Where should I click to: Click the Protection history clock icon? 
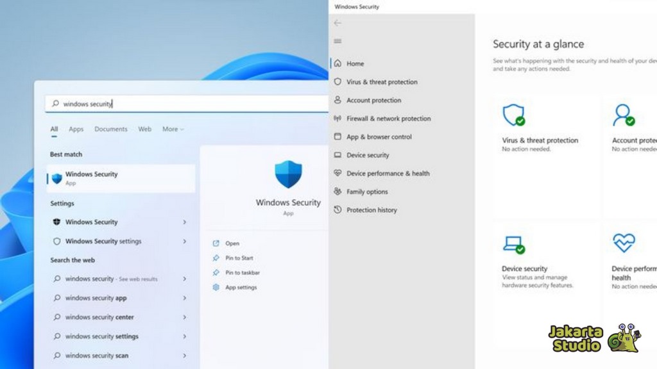(x=337, y=209)
